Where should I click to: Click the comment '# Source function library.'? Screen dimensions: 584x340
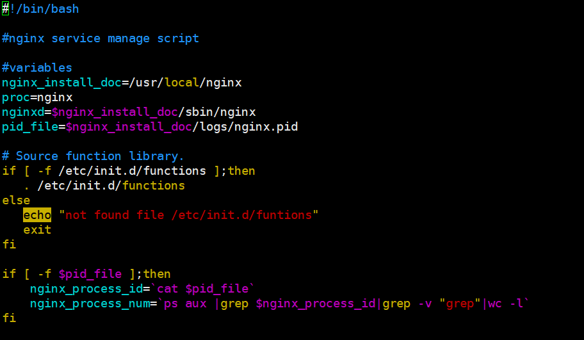(x=93, y=156)
